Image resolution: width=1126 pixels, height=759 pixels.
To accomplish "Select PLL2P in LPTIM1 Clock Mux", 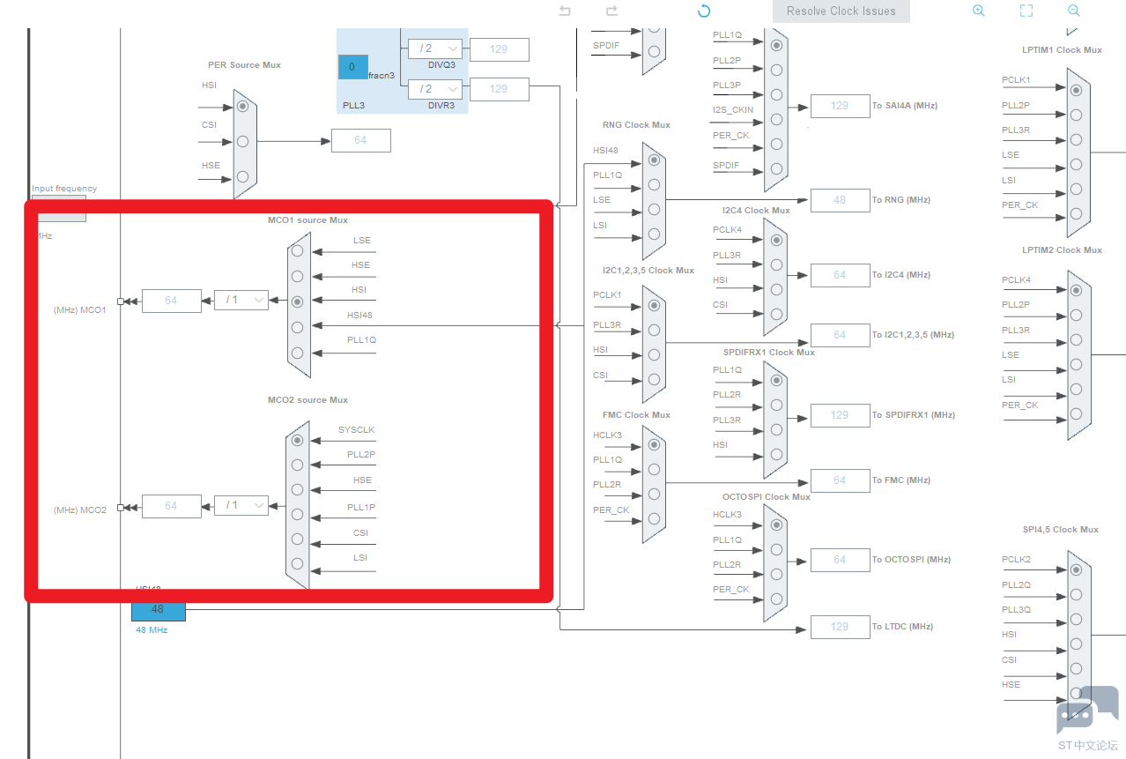I will (x=1076, y=115).
